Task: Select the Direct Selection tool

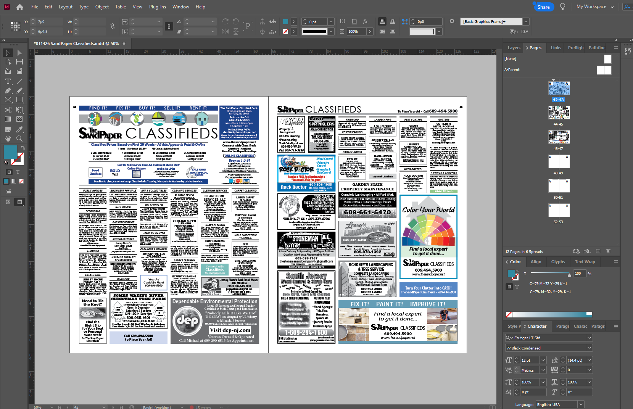Action: point(19,53)
